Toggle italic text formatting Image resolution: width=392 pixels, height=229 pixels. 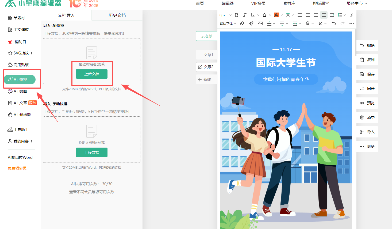coord(244,15)
